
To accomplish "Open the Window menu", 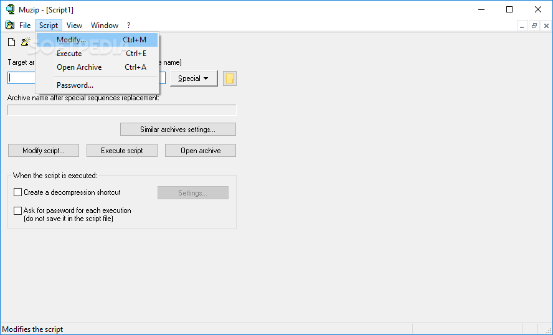I will pyautogui.click(x=105, y=26).
